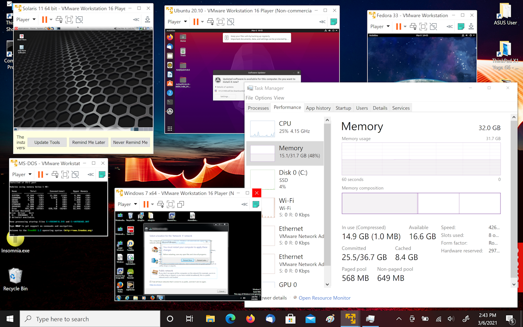The width and height of the screenshot is (523, 327).
Task: Send Ctrl+Alt+Del to Ubuntu 20.10 VM
Action: 210,22
